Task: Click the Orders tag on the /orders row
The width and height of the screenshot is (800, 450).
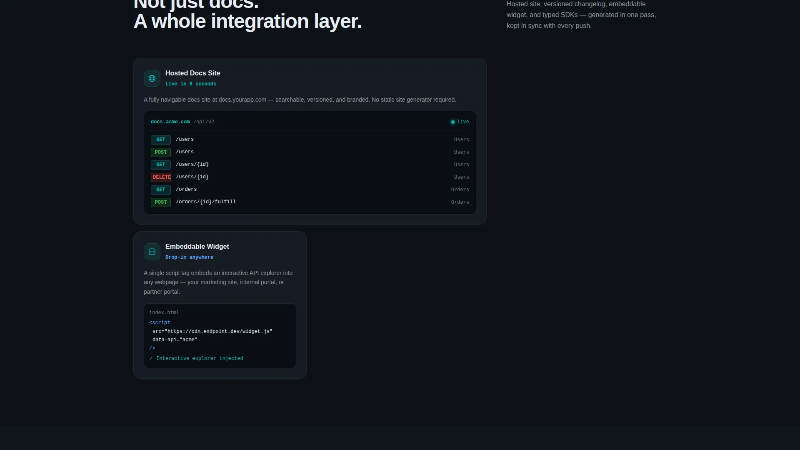Action: [x=460, y=190]
